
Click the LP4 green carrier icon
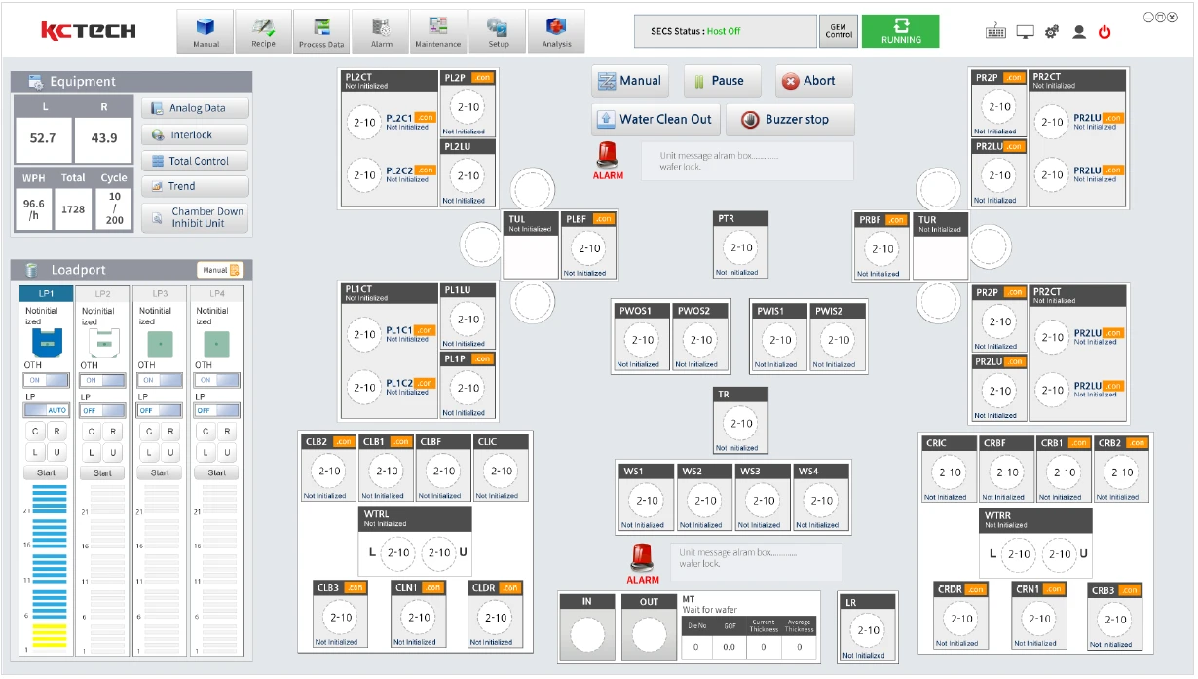pos(216,343)
